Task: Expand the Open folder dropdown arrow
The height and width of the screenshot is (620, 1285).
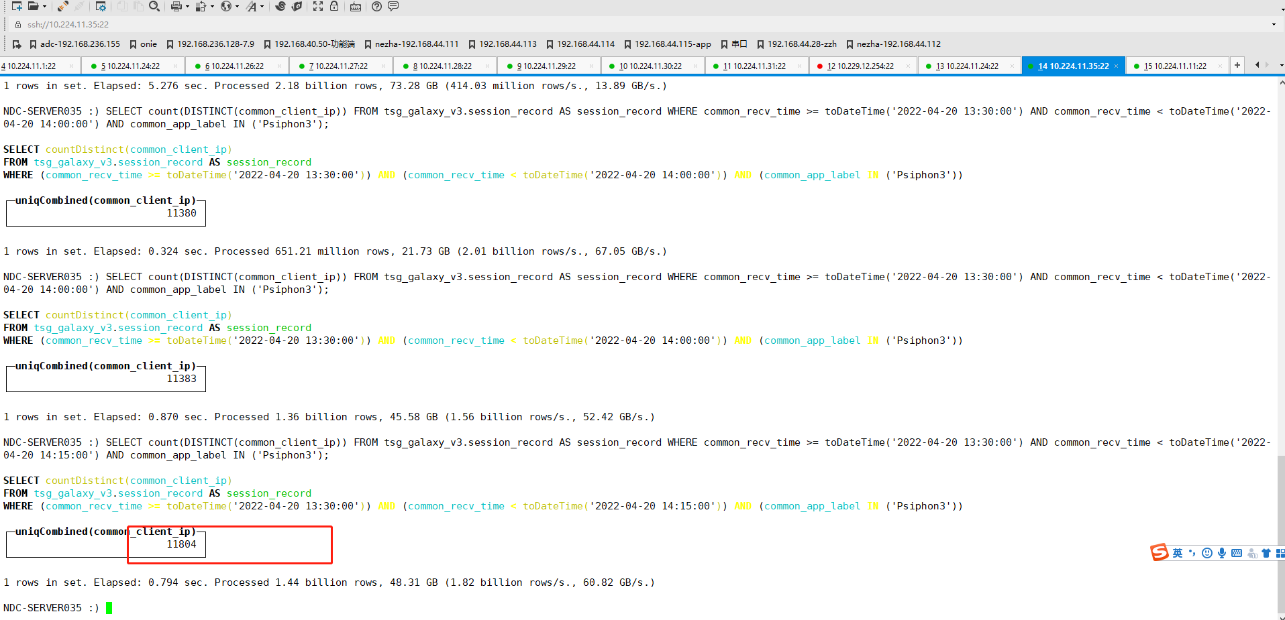Action: pos(44,7)
